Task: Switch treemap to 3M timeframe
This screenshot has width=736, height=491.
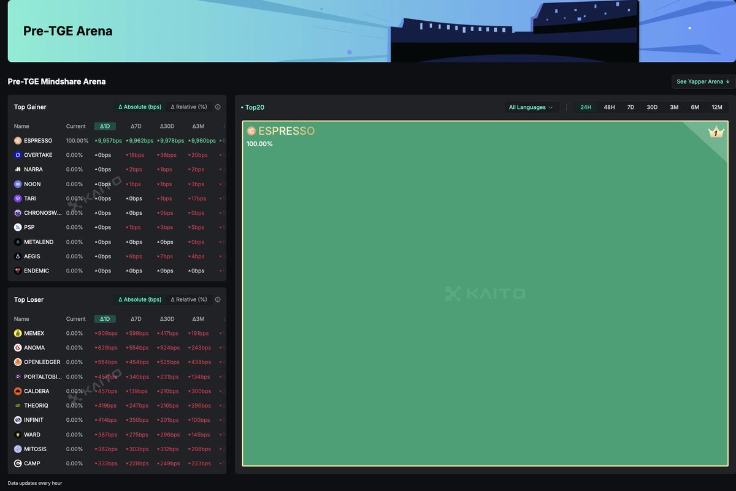Action: [x=674, y=107]
